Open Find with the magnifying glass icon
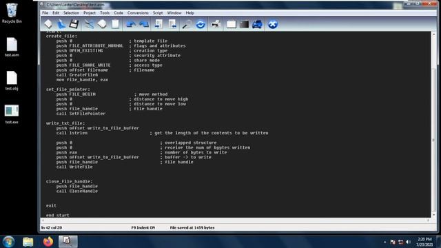441x248 pixels. tap(187, 24)
